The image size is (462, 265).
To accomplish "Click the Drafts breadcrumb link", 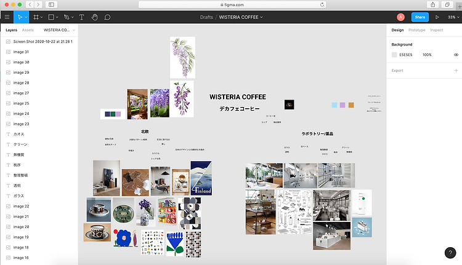I will [206, 17].
